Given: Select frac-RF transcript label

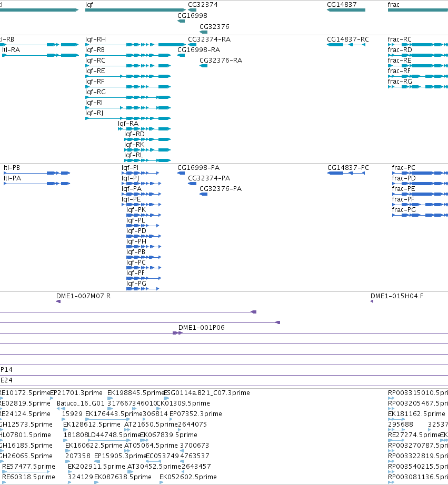Looking at the screenshot, I should point(400,71).
